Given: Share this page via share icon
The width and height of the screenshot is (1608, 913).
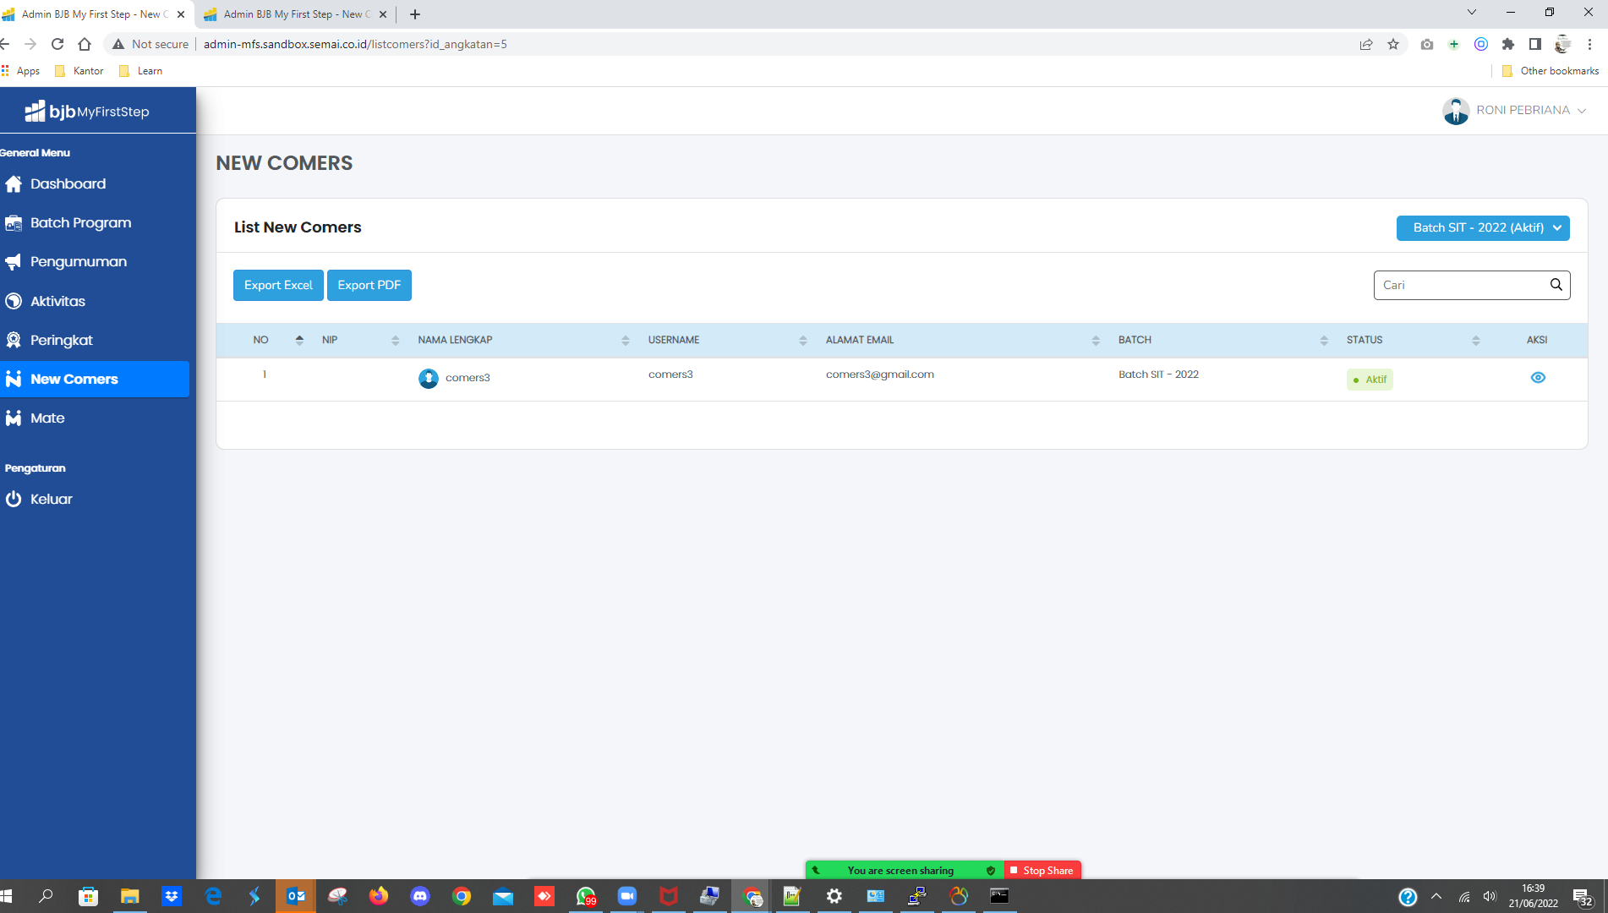Looking at the screenshot, I should pyautogui.click(x=1366, y=44).
